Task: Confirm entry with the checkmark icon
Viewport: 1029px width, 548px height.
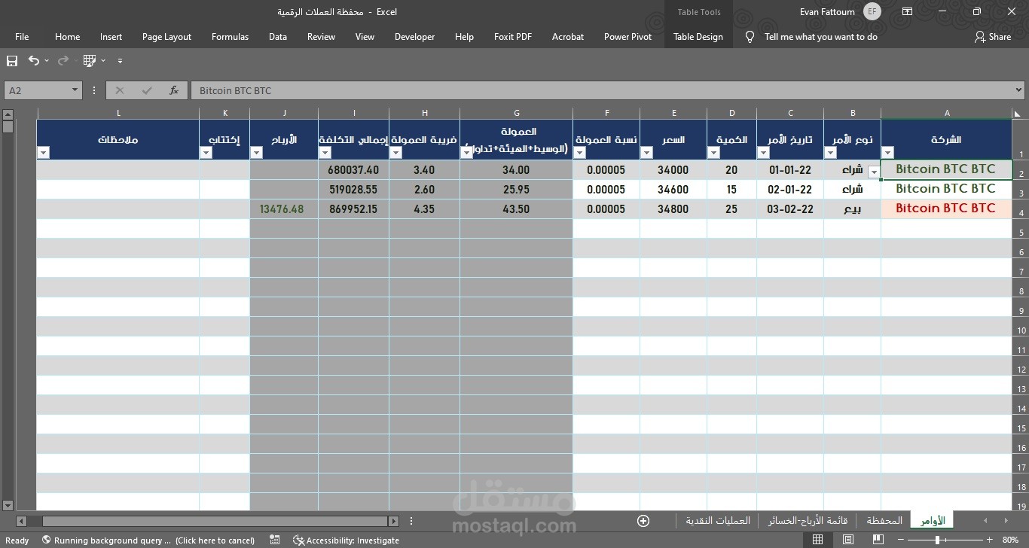Action: coord(147,90)
